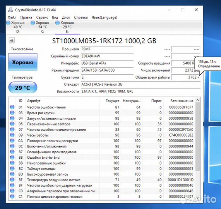
Task: Click the status icon for attribute BD
Action: tap(12, 174)
